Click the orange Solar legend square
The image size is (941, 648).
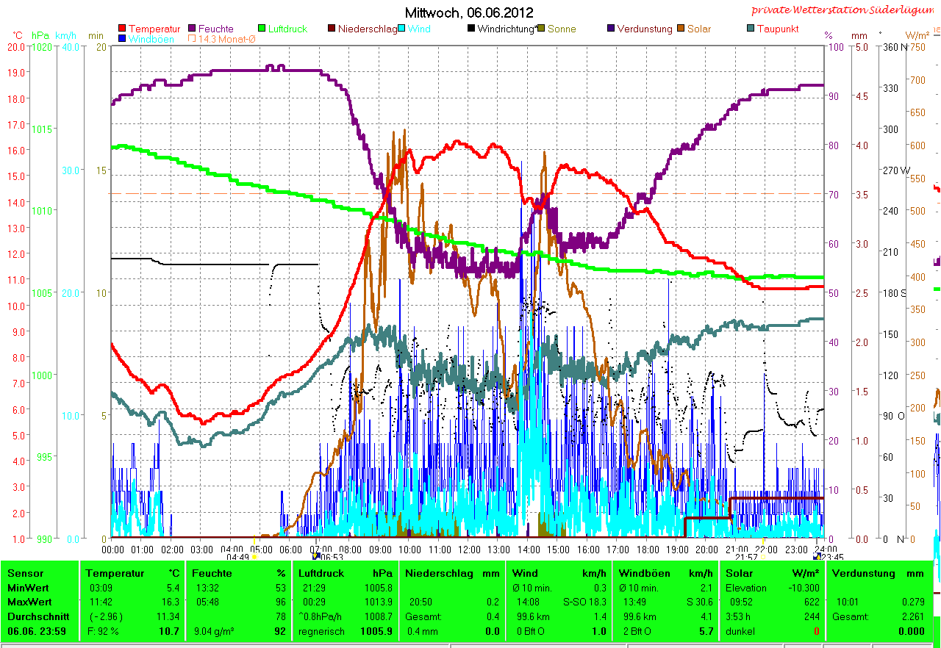pos(681,29)
